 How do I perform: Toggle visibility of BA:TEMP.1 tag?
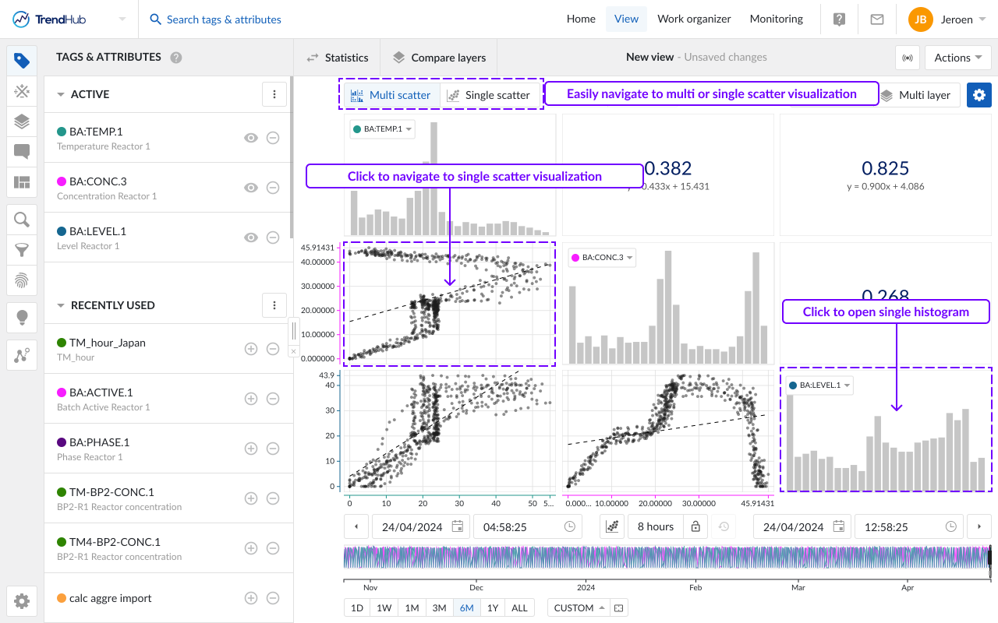[250, 138]
